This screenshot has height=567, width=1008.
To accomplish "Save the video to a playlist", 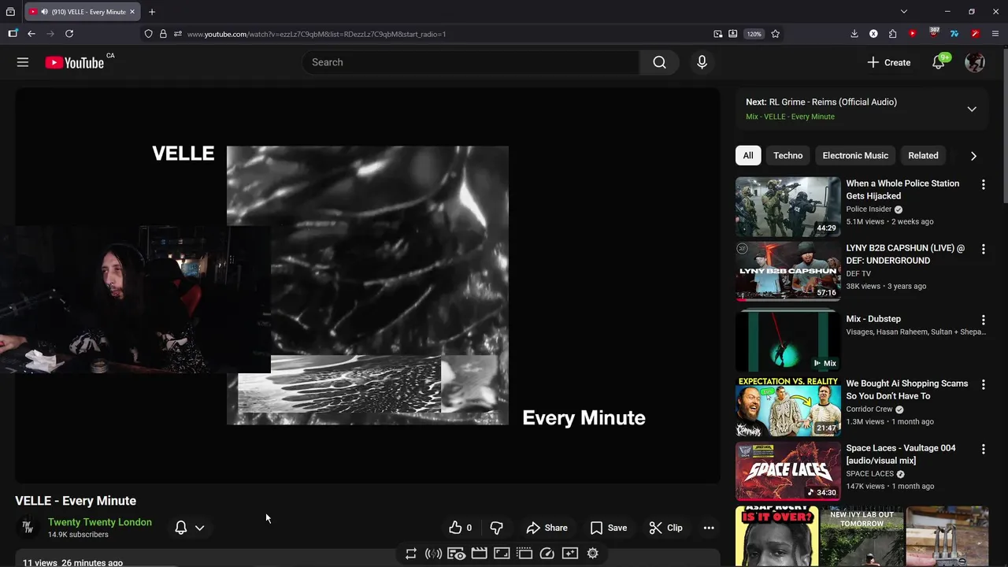I will pyautogui.click(x=609, y=528).
